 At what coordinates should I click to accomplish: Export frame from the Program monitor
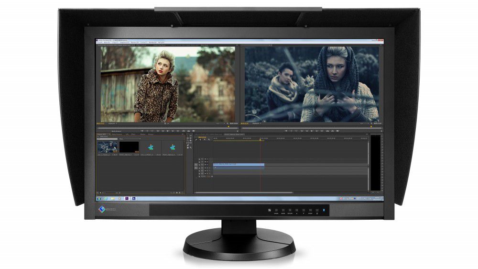point(337,131)
